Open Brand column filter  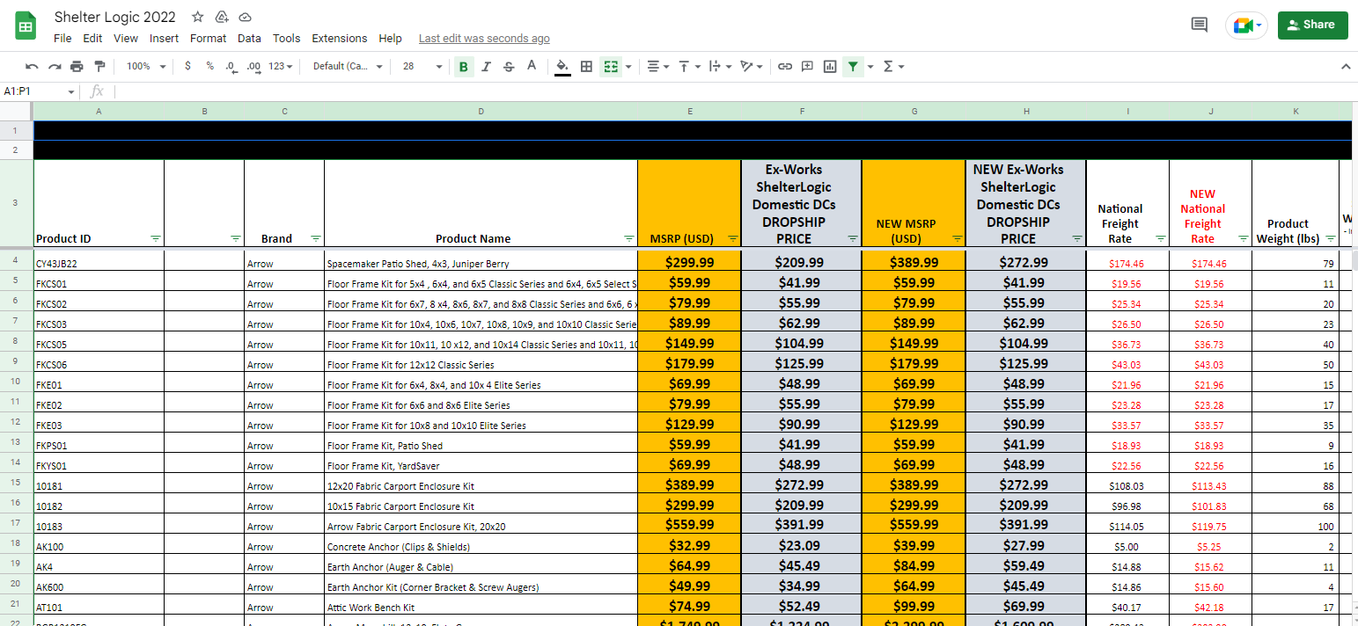click(315, 238)
